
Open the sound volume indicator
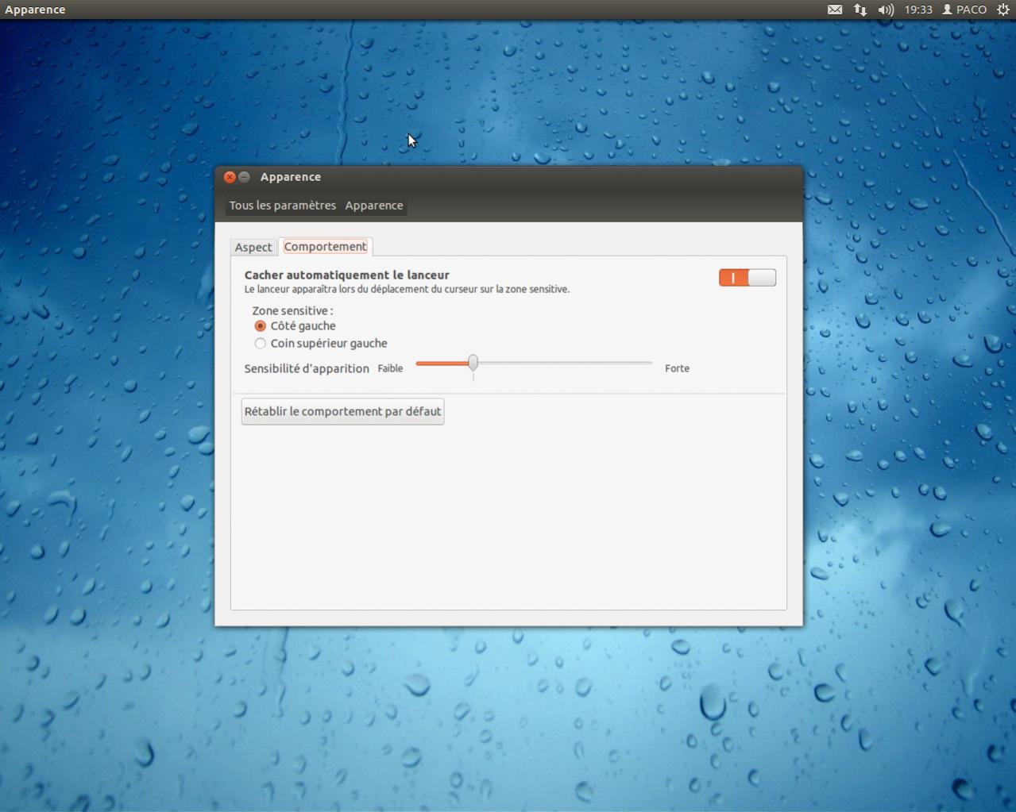(886, 10)
